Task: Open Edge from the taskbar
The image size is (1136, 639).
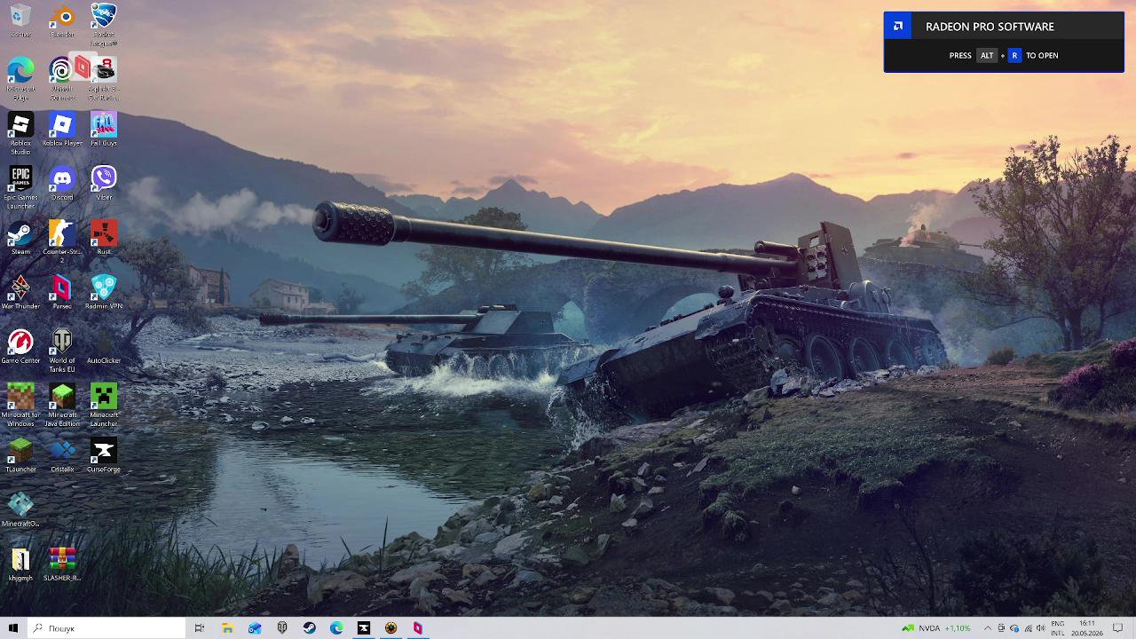Action: [336, 628]
